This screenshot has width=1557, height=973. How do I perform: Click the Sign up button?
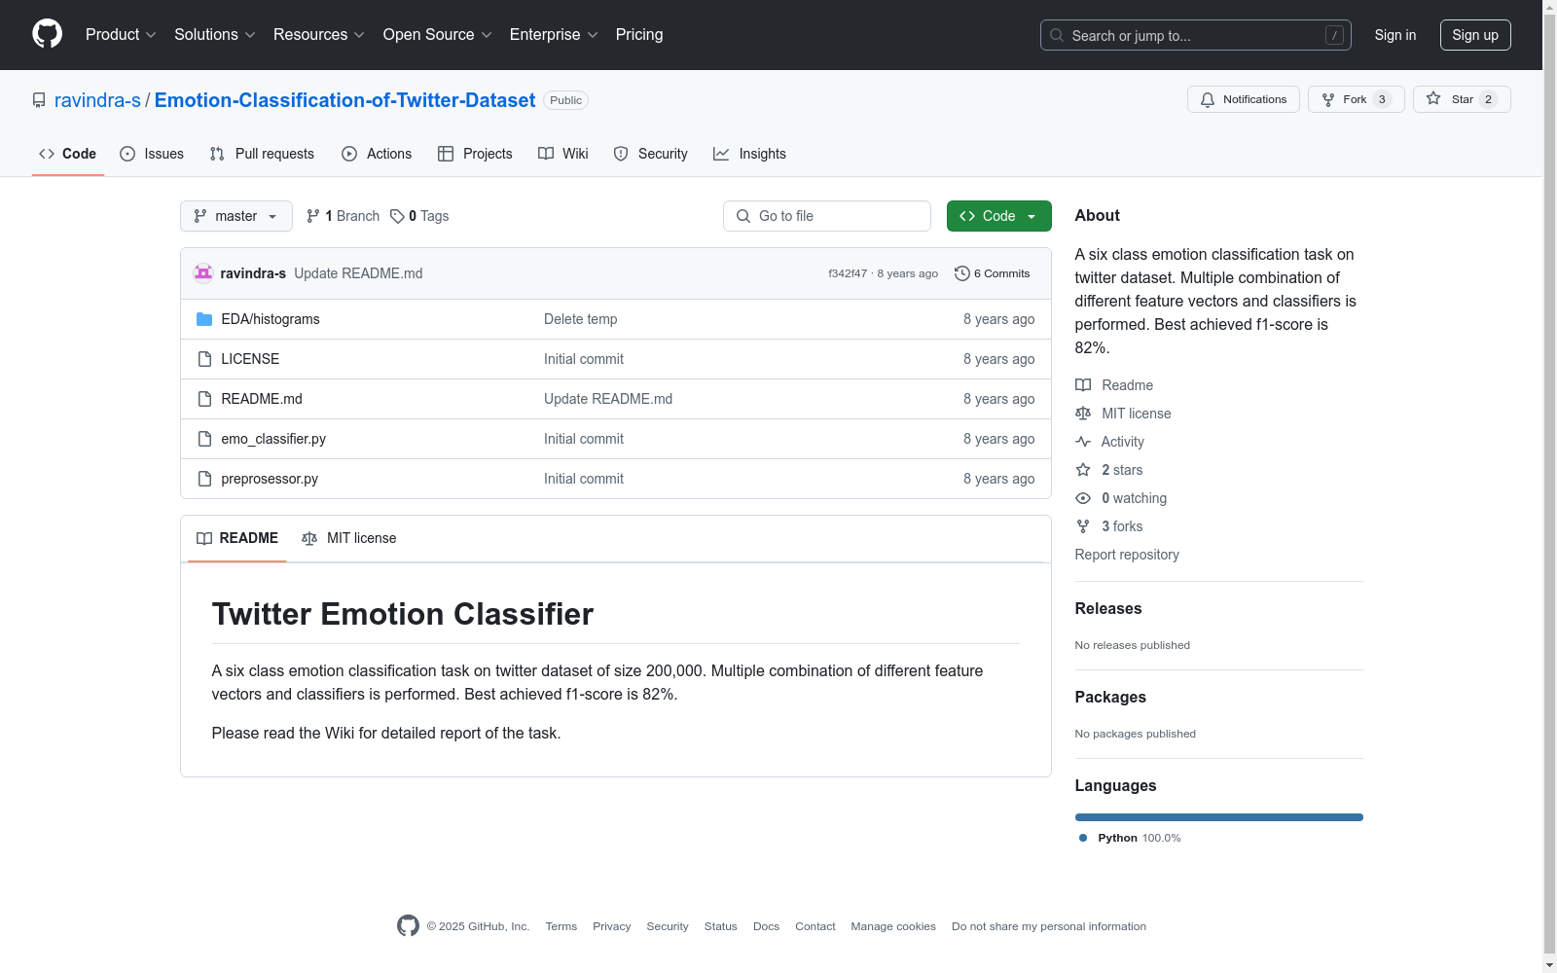(1475, 35)
